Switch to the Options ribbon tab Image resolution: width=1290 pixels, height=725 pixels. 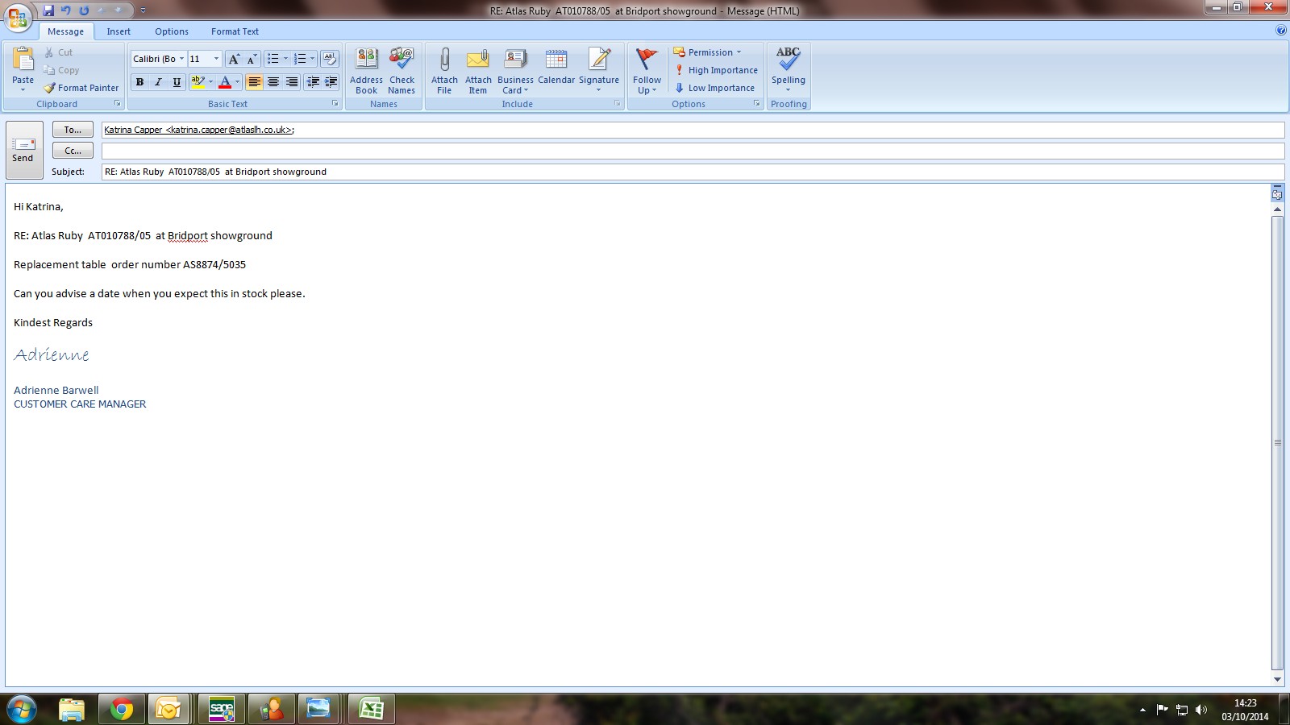[x=172, y=31]
